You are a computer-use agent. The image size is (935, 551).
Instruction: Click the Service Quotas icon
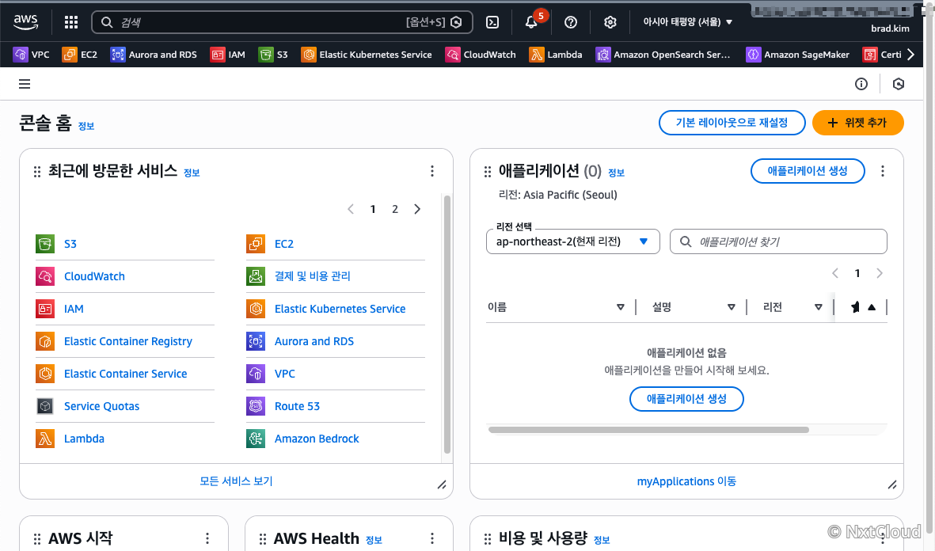click(45, 406)
